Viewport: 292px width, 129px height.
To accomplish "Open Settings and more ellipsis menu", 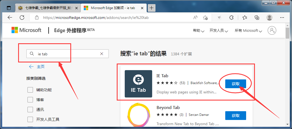I will click(x=282, y=18).
